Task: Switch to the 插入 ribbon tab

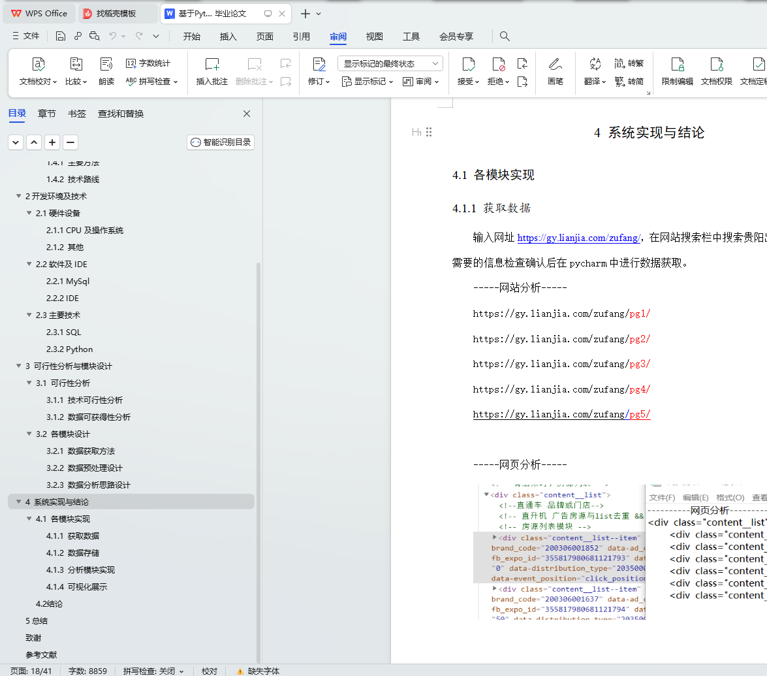Action: [x=228, y=36]
